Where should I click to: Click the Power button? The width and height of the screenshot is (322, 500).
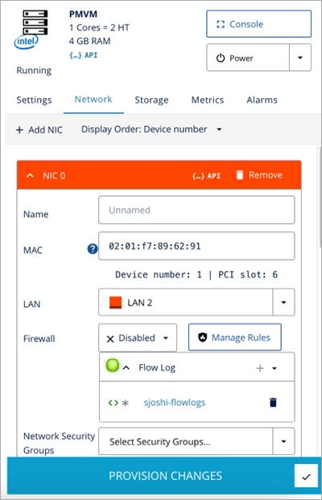[248, 58]
